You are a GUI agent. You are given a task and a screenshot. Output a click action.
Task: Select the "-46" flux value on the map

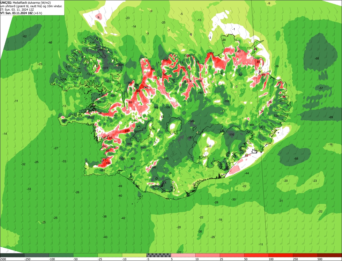click(x=50, y=43)
